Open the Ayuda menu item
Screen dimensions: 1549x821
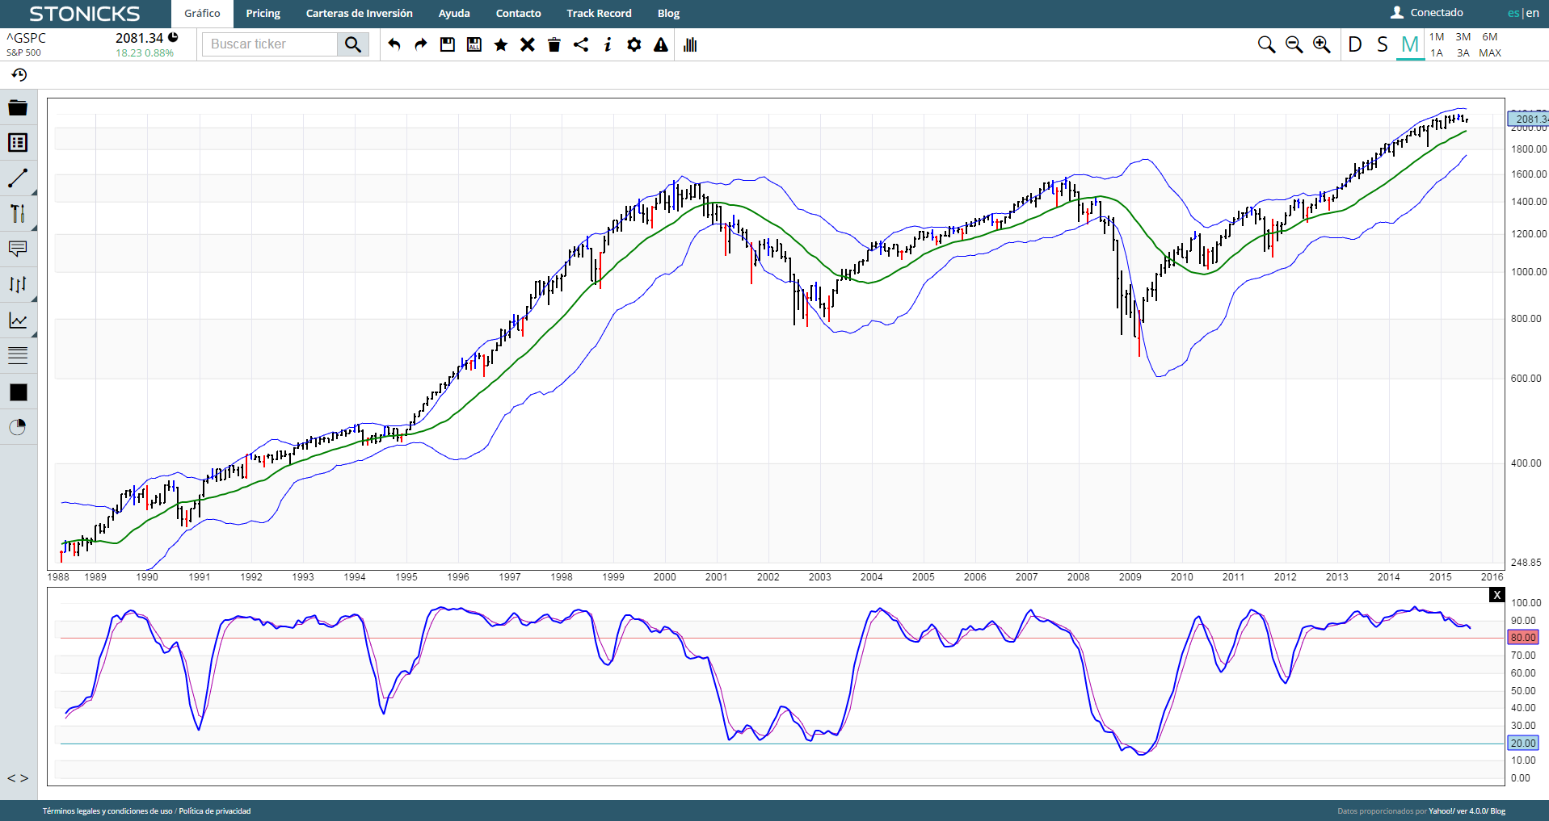coord(454,14)
